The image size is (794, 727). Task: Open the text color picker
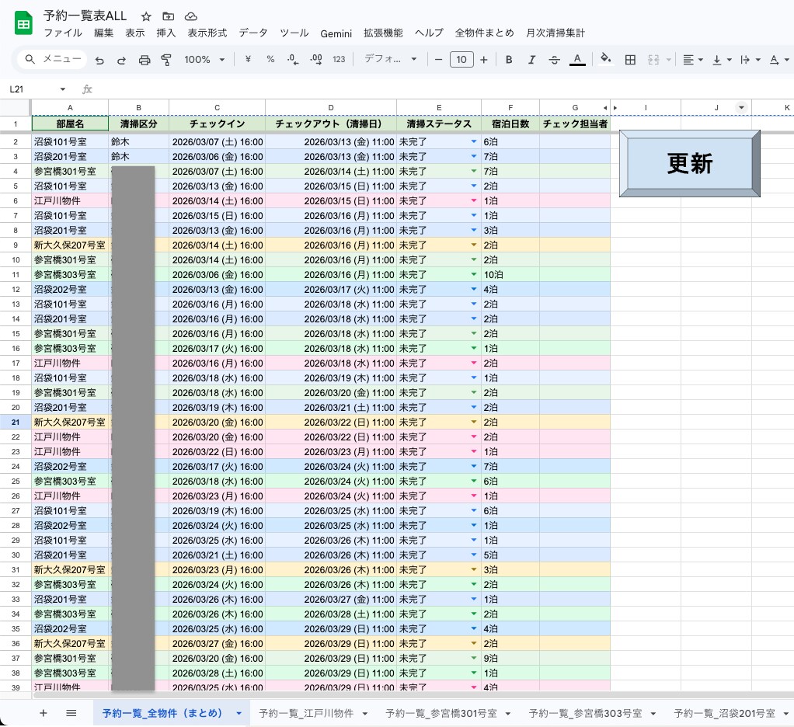click(577, 60)
